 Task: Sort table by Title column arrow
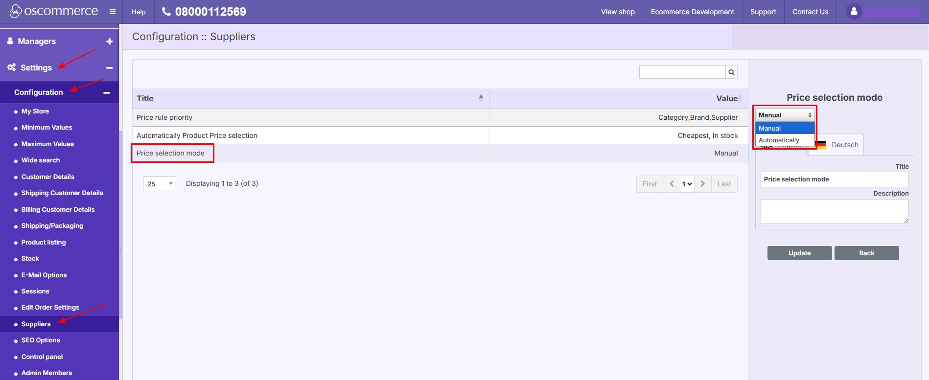481,98
